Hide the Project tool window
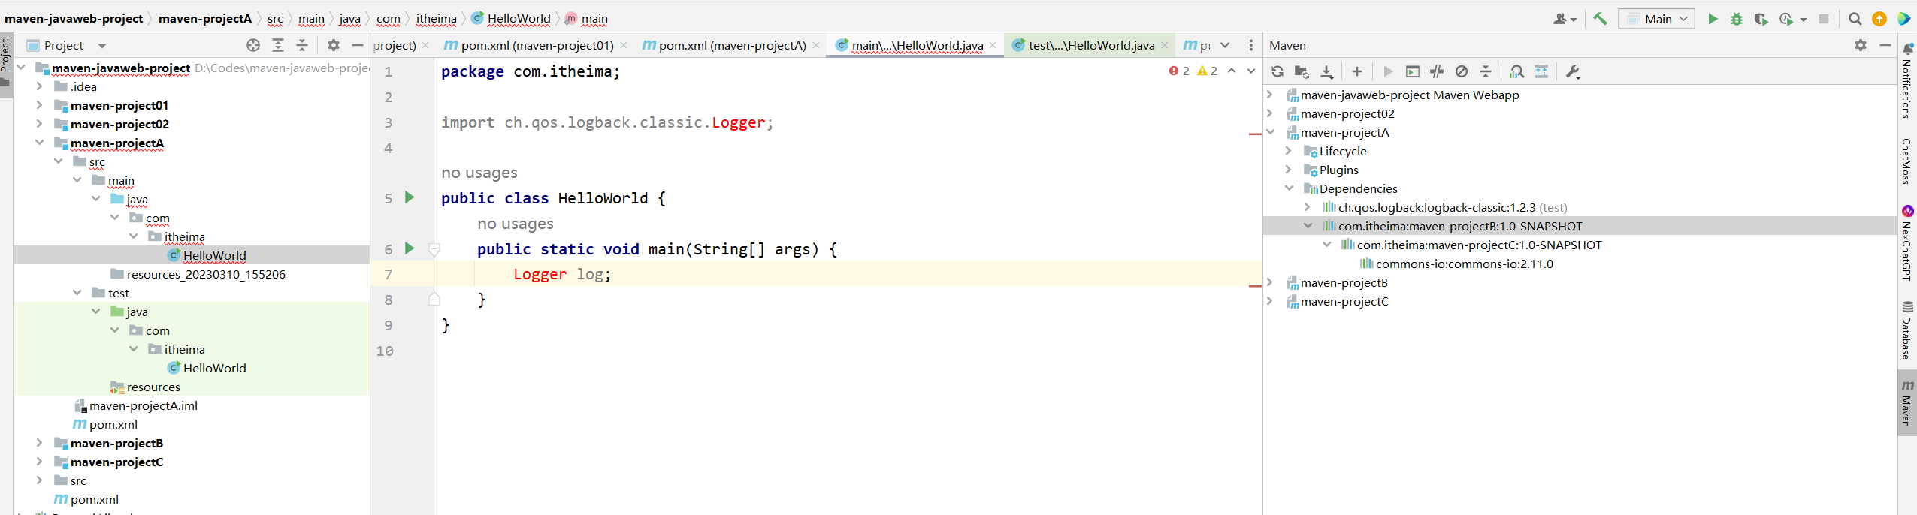This screenshot has height=515, width=1917. click(x=358, y=45)
